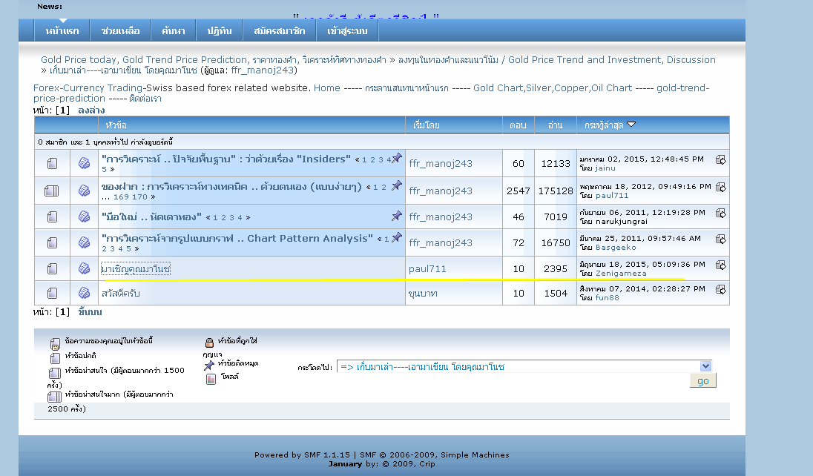The image size is (813, 476).
Task: Open the "มือใหม่ .. หัดเดาทอง" topic
Action: 151,216
